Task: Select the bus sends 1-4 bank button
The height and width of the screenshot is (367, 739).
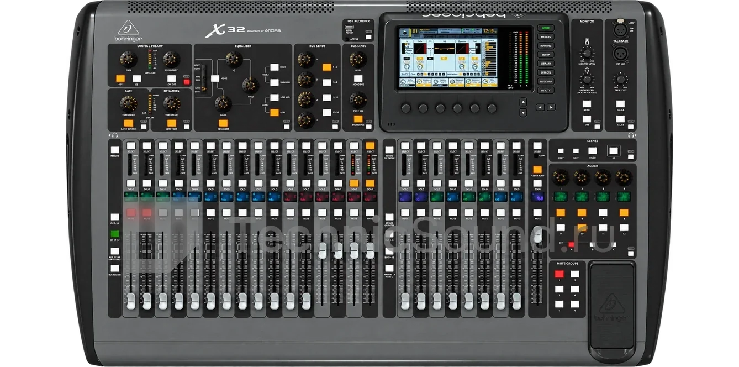Action: pyautogui.click(x=326, y=67)
